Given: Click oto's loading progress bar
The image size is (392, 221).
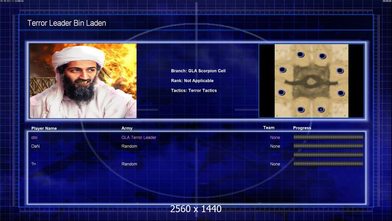Looking at the screenshot, I should coord(328,137).
